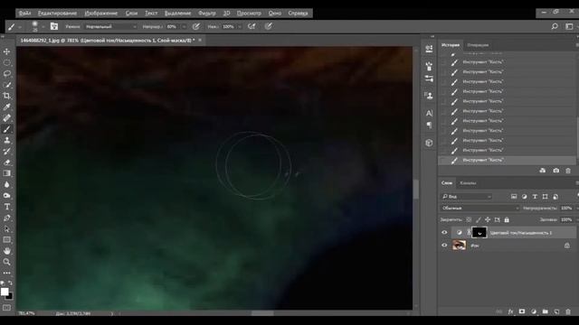This screenshot has height=325, width=579.
Task: Switch to the Каналы tab
Action: [468, 183]
